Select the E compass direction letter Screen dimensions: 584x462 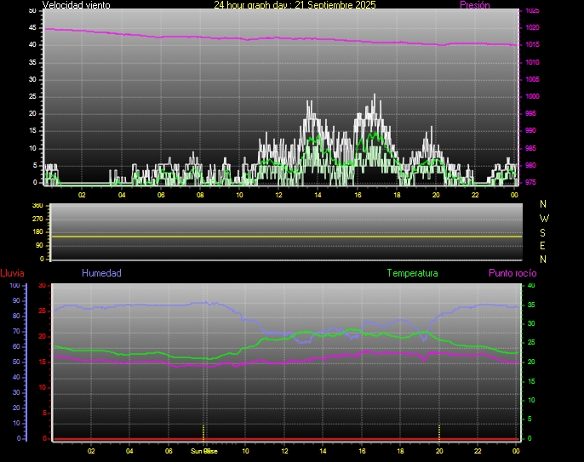pyautogui.click(x=544, y=245)
